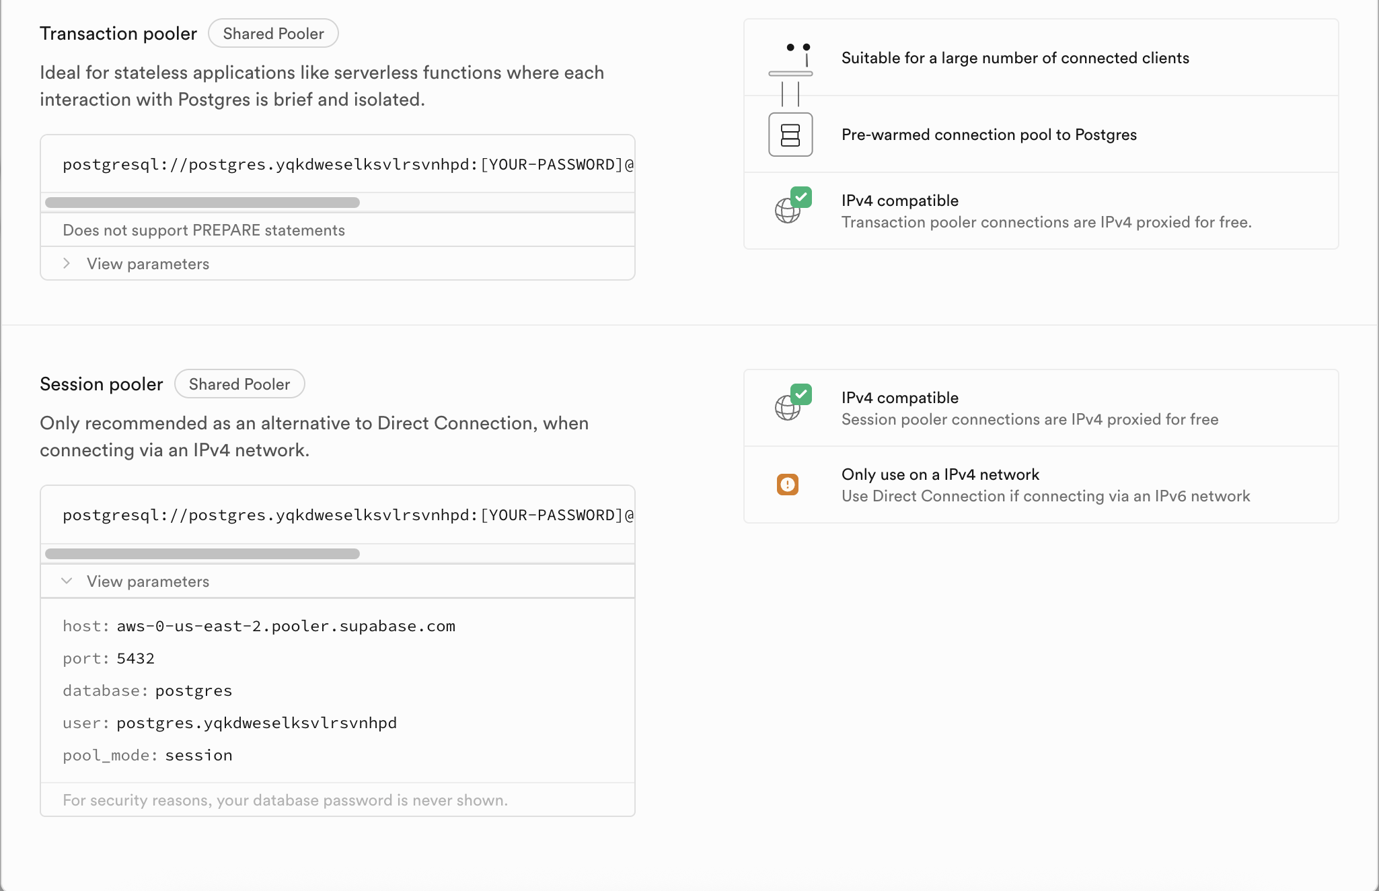Collapse Session pooler View parameters chevron
1379x891 pixels.
(67, 581)
